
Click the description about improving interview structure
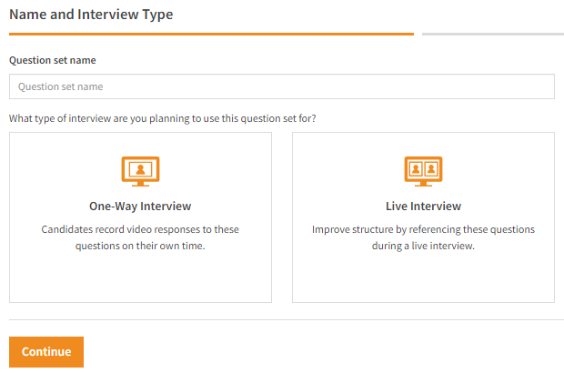(423, 237)
